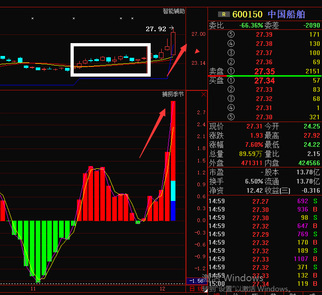Screen dimensions: 322x295
Task: Click the R badge beside 600150
Action: pyautogui.click(x=224, y=15)
